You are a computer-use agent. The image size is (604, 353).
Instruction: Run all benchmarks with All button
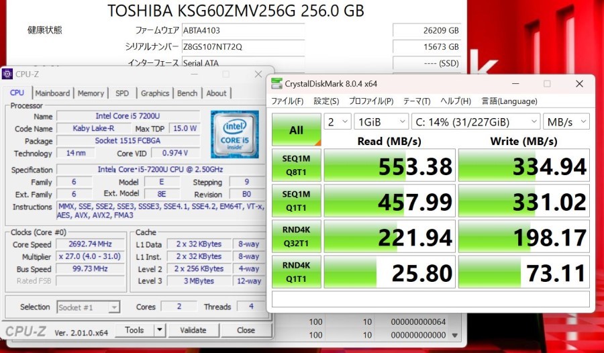[296, 130]
